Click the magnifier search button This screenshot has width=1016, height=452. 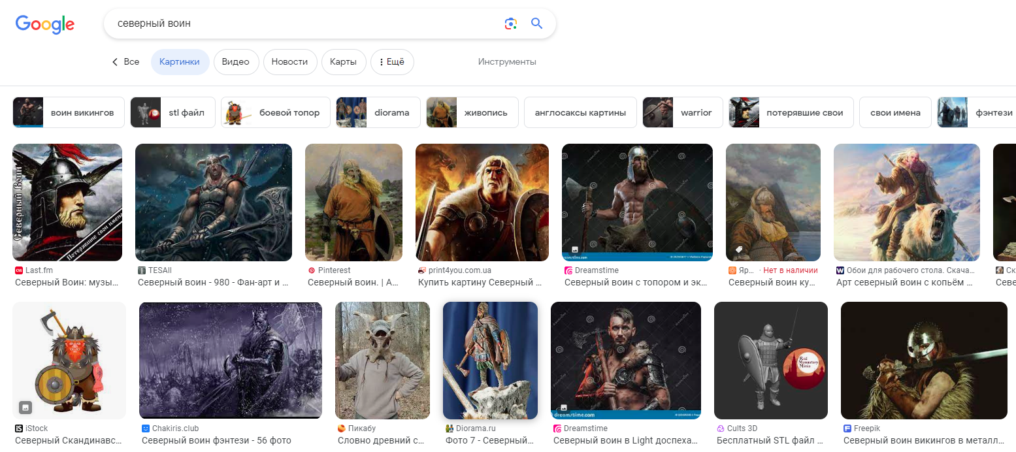click(x=536, y=24)
